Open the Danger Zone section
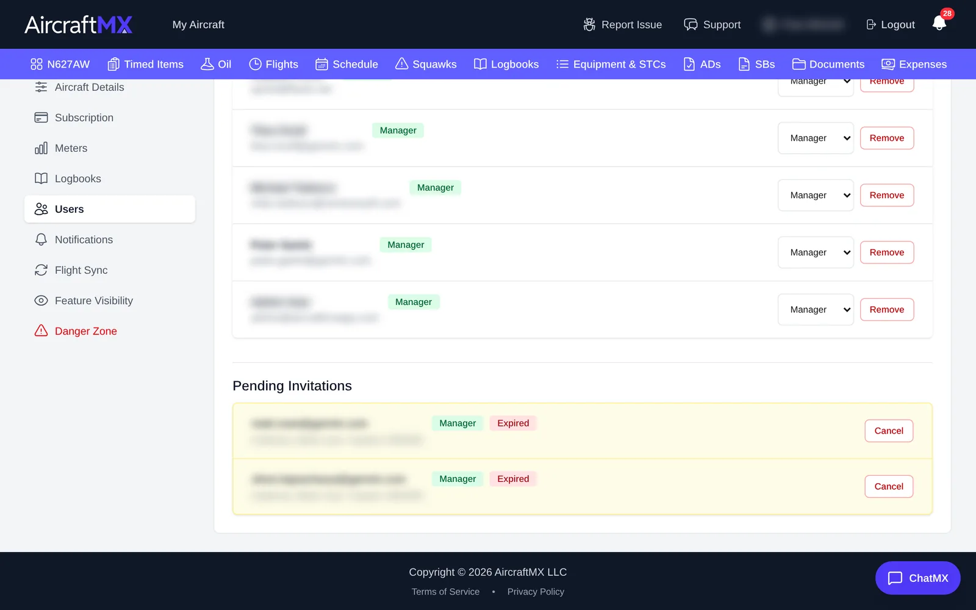This screenshot has height=610, width=976. tap(110, 331)
